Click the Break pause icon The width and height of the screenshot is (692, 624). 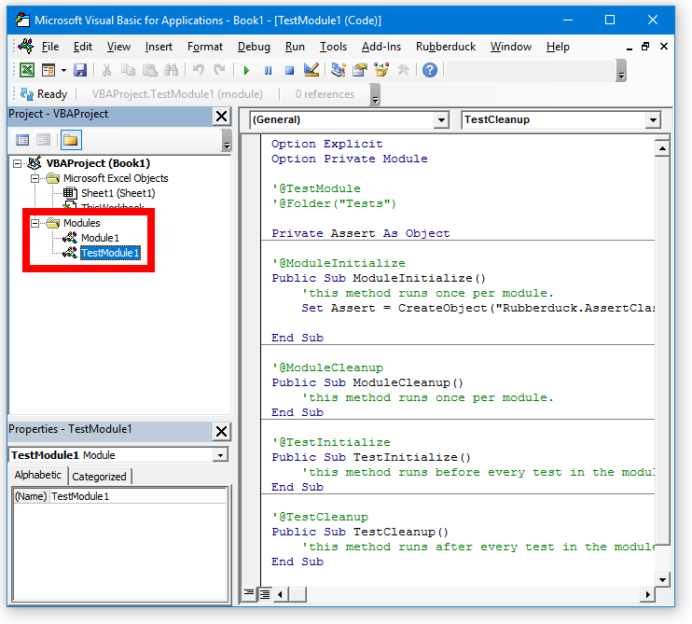point(268,70)
